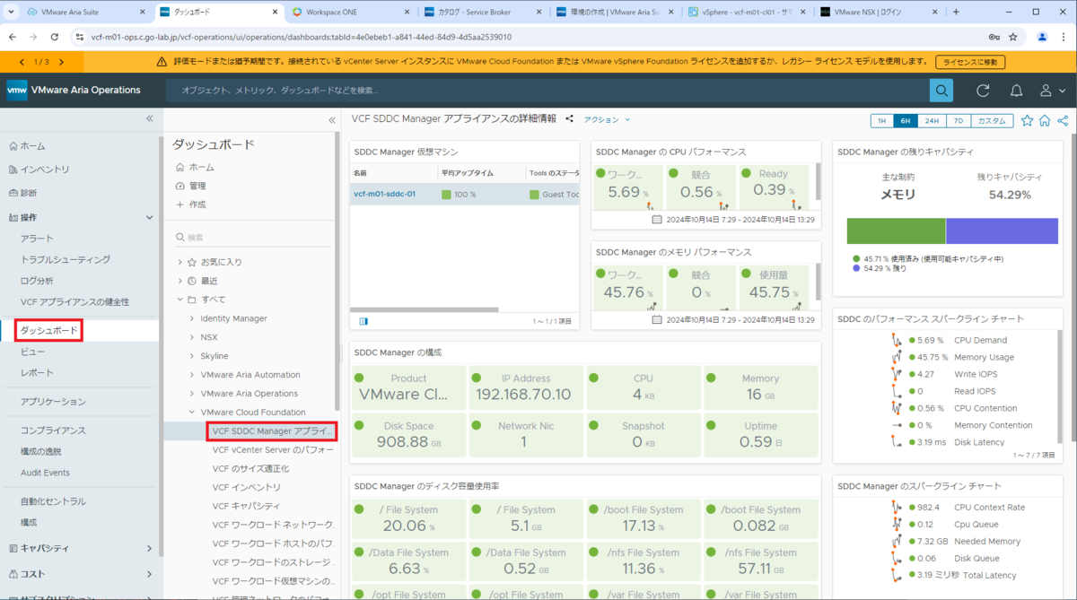Select the カスタム time range

[992, 121]
